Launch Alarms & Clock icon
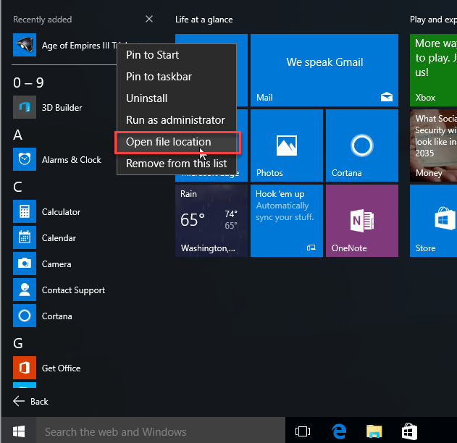This screenshot has height=443, width=457. point(25,159)
